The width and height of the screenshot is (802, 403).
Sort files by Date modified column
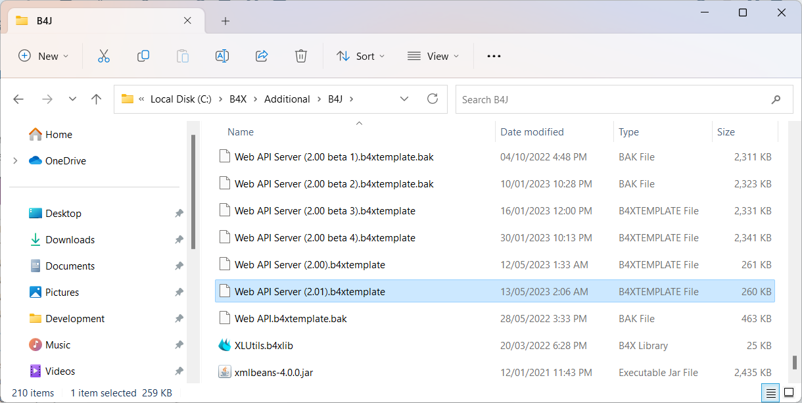click(x=532, y=131)
